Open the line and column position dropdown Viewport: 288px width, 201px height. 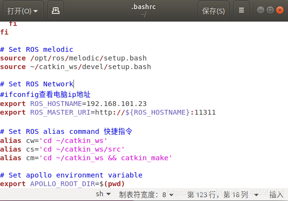223,195
